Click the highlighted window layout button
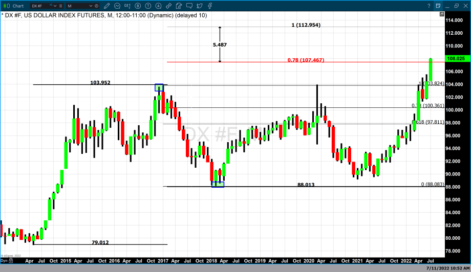 point(438,5)
